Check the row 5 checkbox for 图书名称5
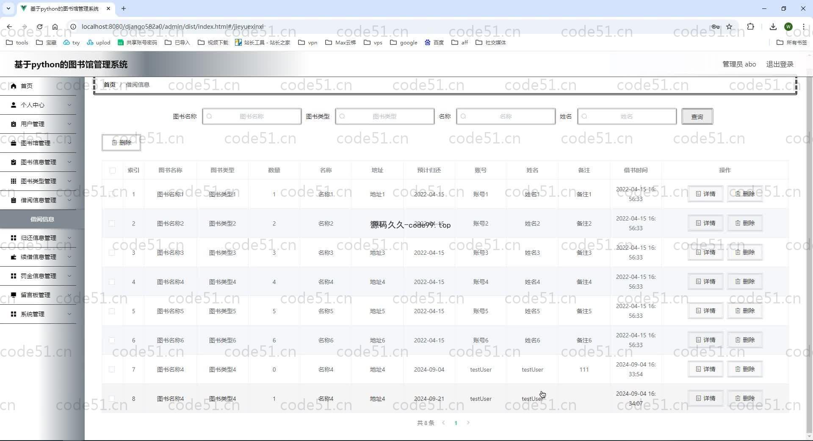 (x=112, y=311)
